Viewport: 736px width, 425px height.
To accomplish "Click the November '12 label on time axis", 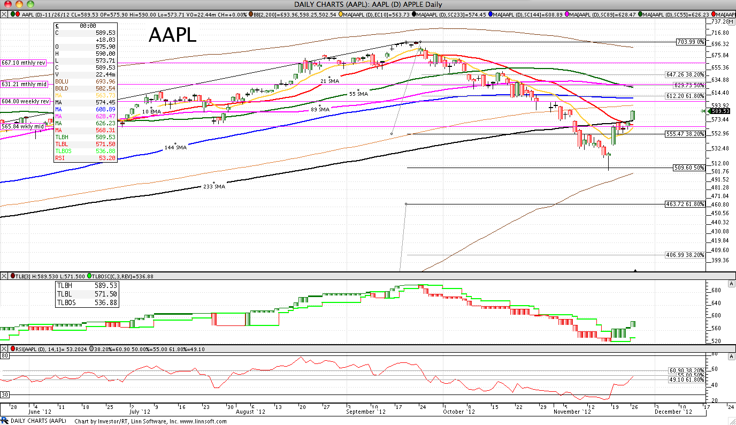I will 572,412.
